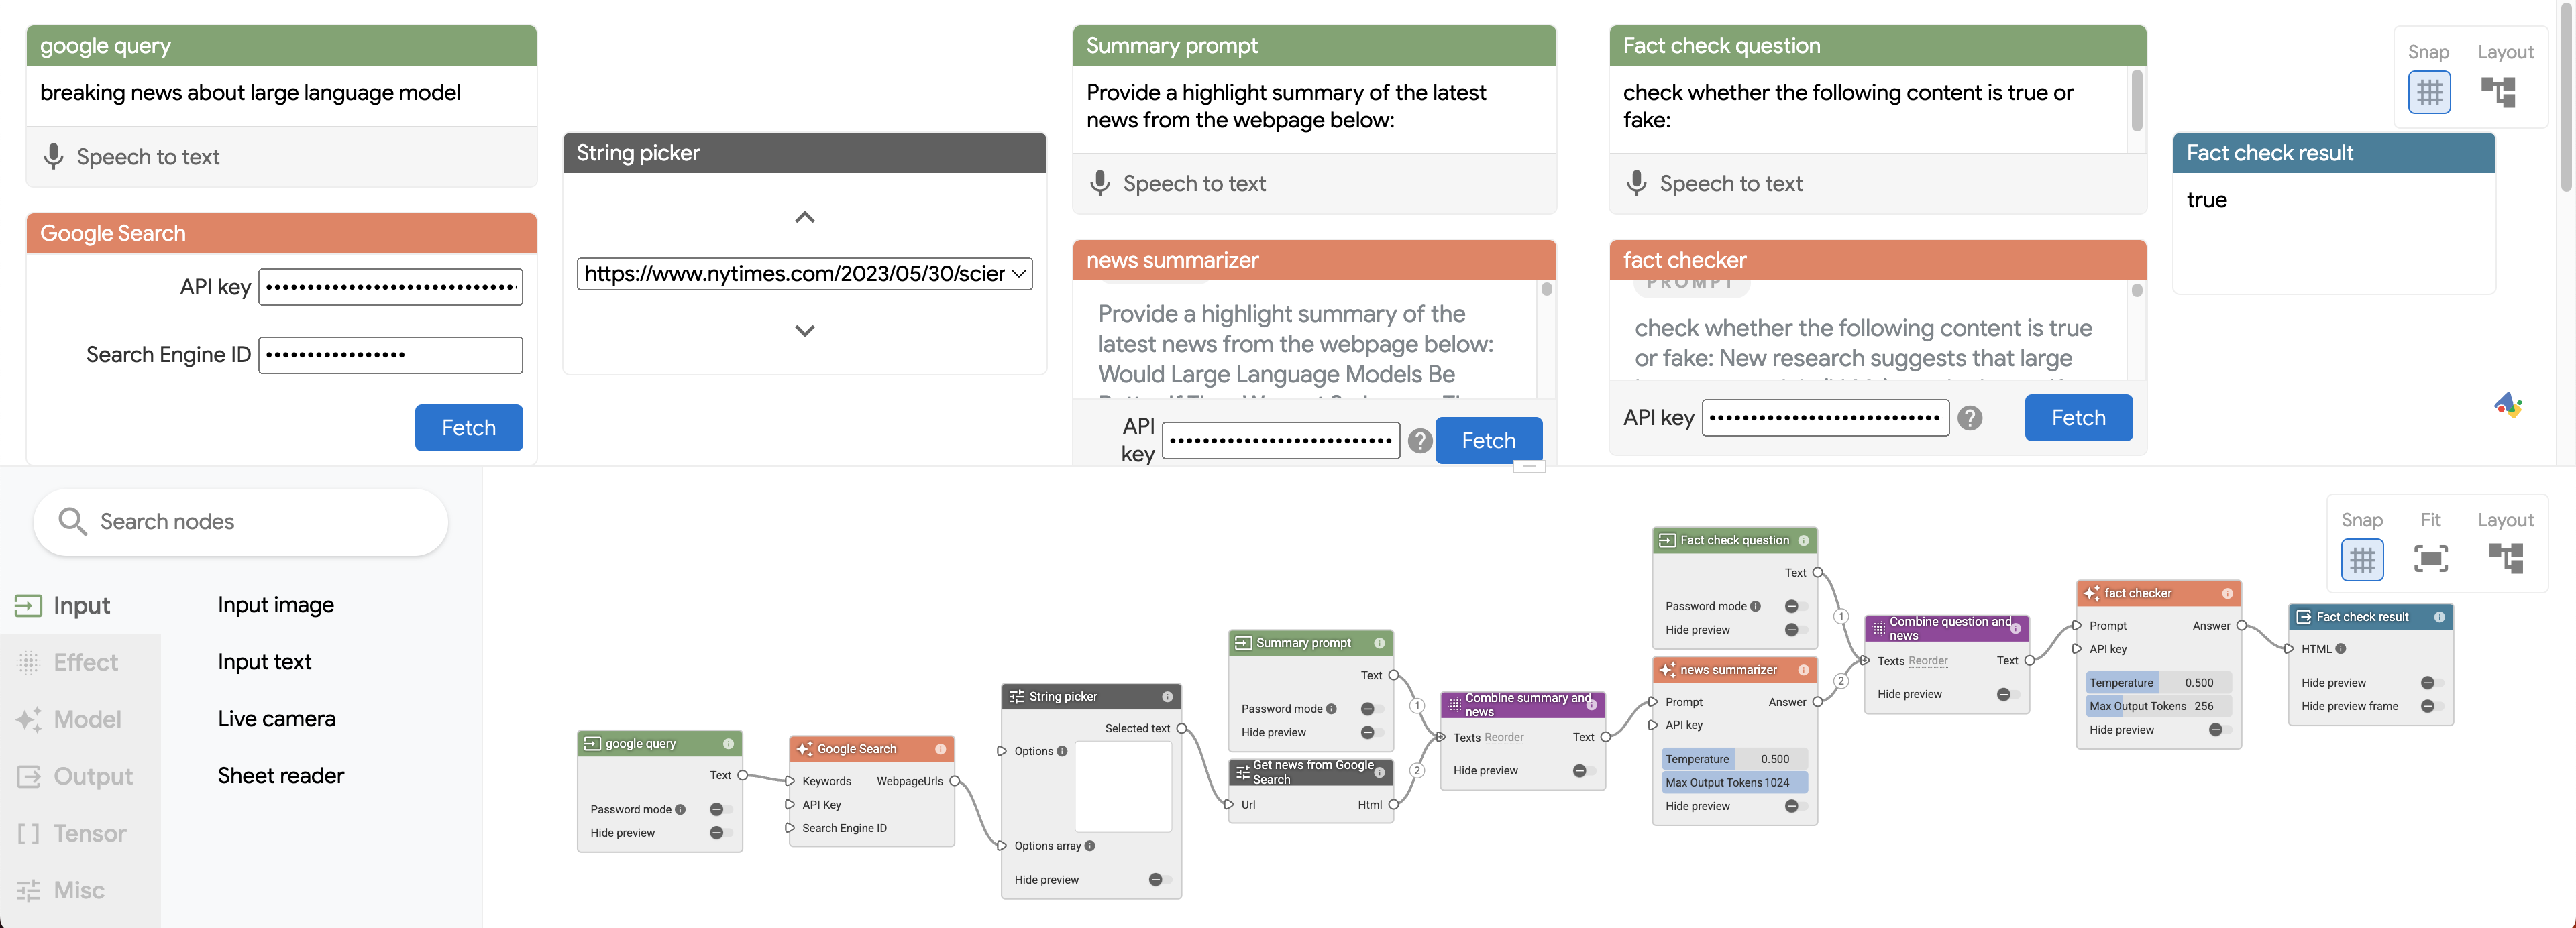Click the help icon beside fact checker API key

pos(1970,418)
